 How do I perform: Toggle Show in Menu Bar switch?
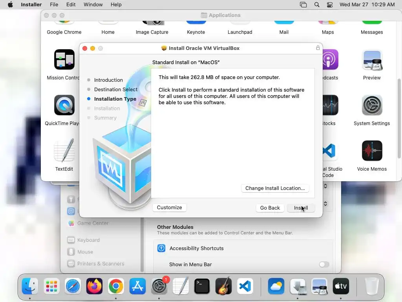click(x=324, y=264)
